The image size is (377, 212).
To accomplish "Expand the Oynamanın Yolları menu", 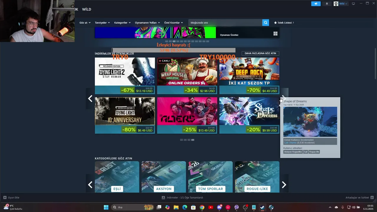I will [147, 23].
